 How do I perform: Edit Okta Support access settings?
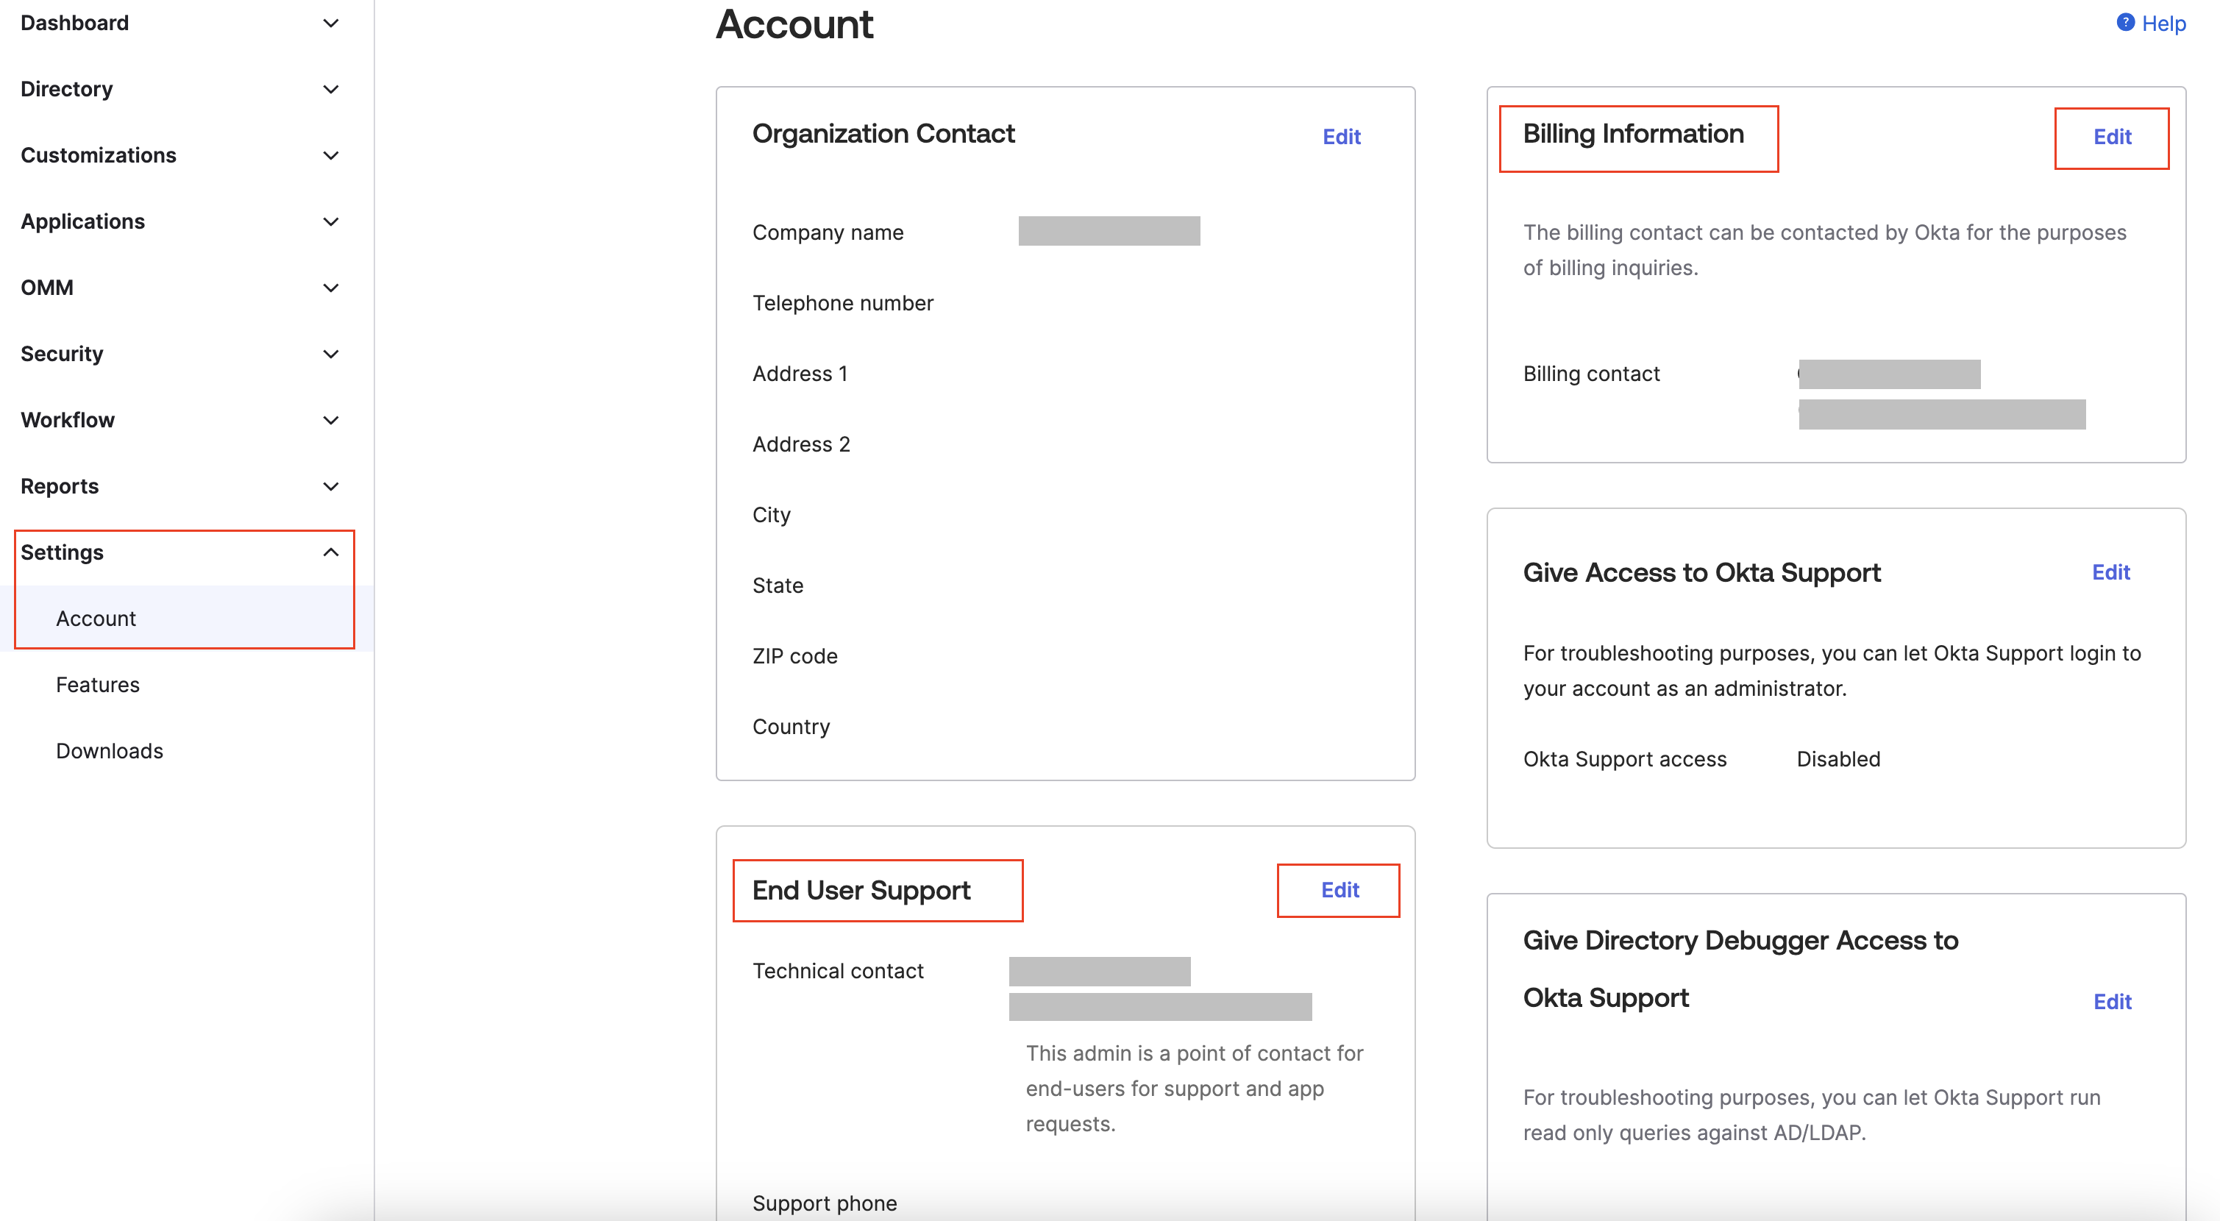point(2110,572)
